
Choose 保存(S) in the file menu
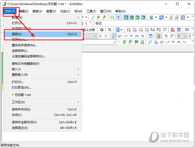coord(43,34)
